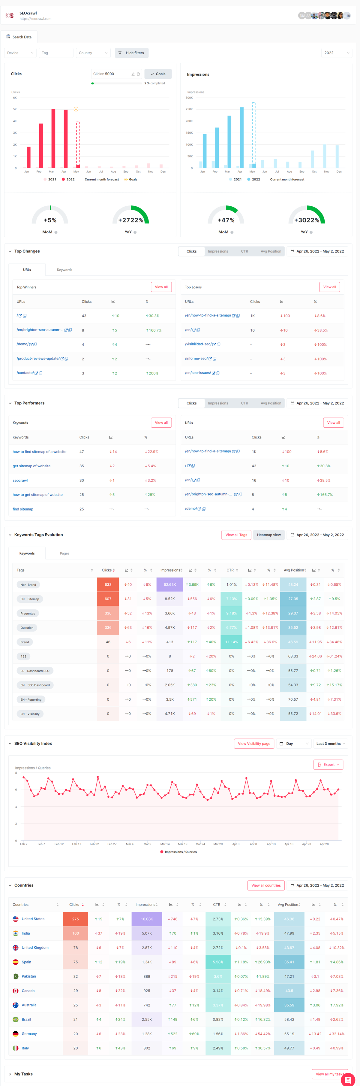Open the Top Changes date range picker
Viewport: 360px width, 1086px height.
pos(317,251)
